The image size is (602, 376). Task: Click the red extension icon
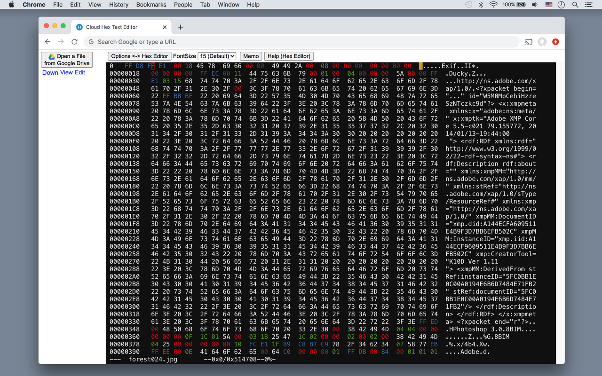(x=555, y=42)
